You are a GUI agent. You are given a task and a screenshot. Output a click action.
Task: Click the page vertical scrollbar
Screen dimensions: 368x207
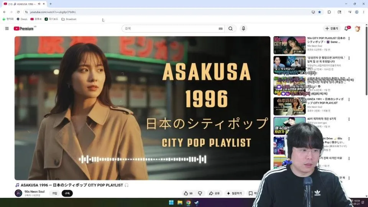pyautogui.click(x=366, y=61)
